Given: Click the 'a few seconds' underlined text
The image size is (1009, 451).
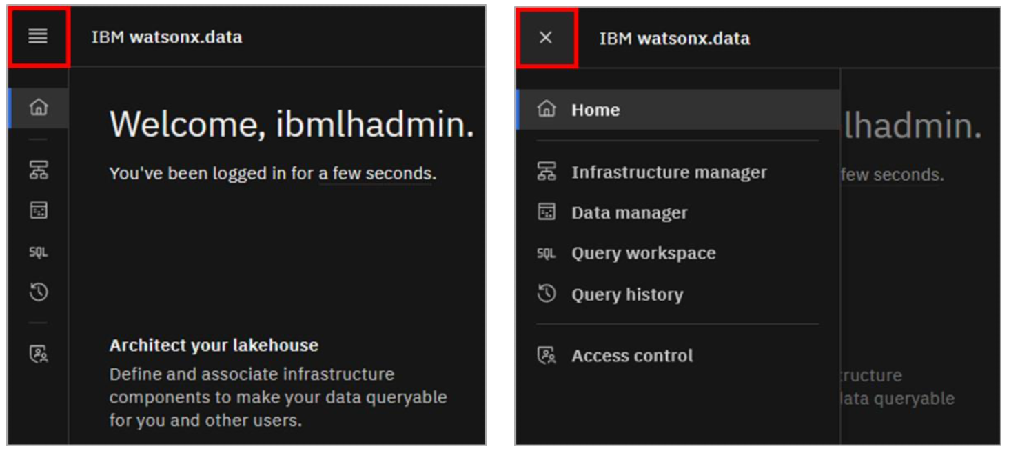Looking at the screenshot, I should pos(376,174).
